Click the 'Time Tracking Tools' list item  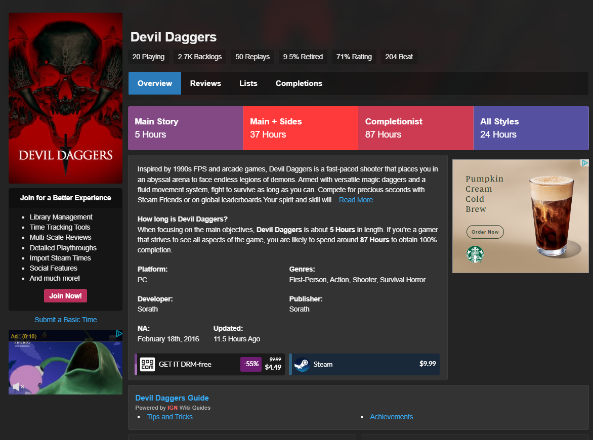pos(60,227)
